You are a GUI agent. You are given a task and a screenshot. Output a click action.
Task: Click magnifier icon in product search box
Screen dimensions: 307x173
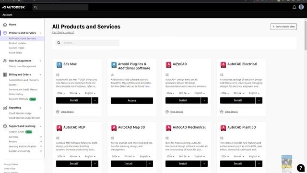coord(59,43)
